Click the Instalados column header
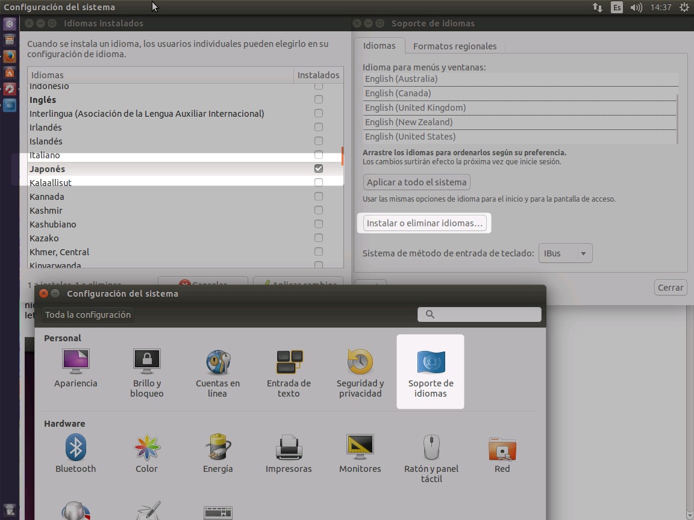The width and height of the screenshot is (694, 520). point(318,75)
